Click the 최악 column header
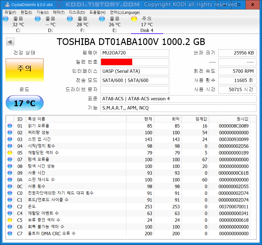 [x=168, y=119]
